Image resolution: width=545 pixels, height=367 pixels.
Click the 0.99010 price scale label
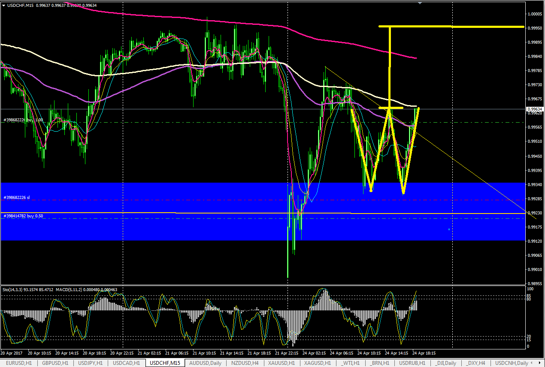click(x=535, y=269)
